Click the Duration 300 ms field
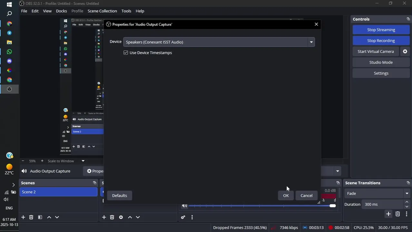412x232 pixels. (x=383, y=205)
